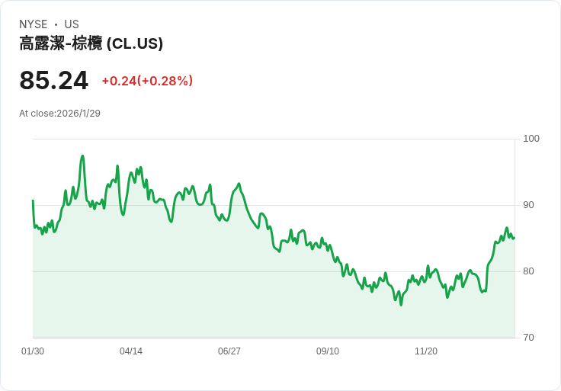The image size is (561, 391).
Task: Click the NYSE exchange label
Action: pyautogui.click(x=34, y=24)
